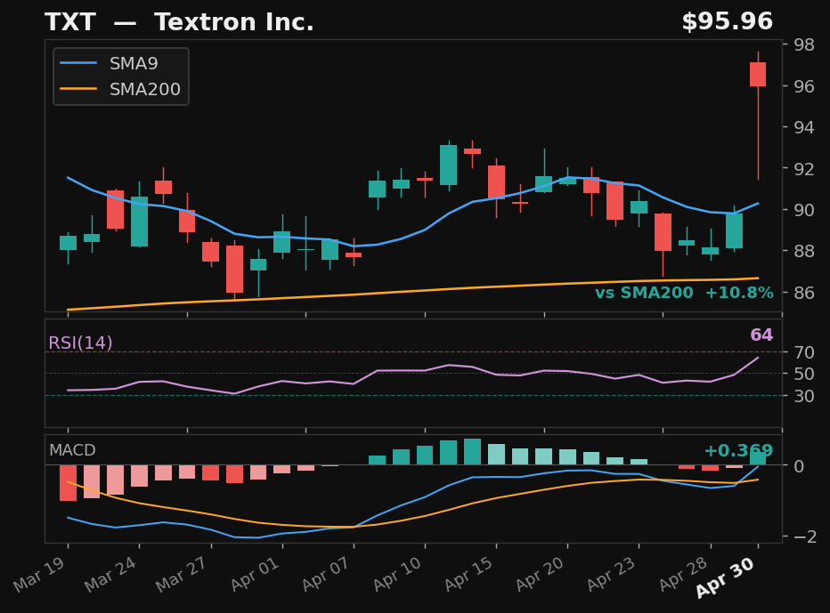Click the 86 price axis tick
Image resolution: width=830 pixels, height=613 pixels.
(804, 293)
